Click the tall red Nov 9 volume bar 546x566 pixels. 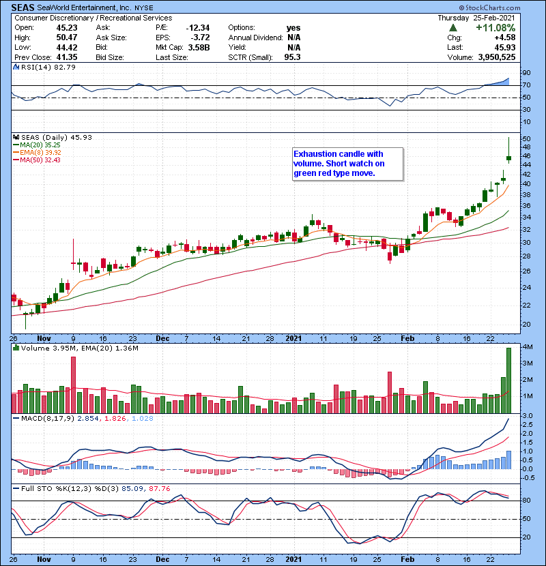click(73, 385)
